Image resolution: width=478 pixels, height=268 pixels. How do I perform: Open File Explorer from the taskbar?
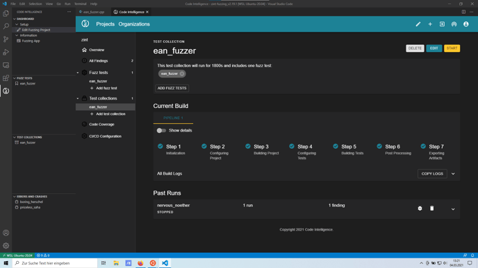(116, 263)
